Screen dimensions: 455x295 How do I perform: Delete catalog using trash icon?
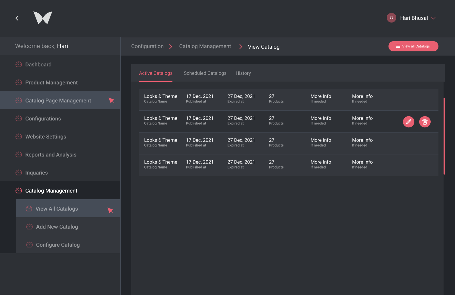point(425,122)
